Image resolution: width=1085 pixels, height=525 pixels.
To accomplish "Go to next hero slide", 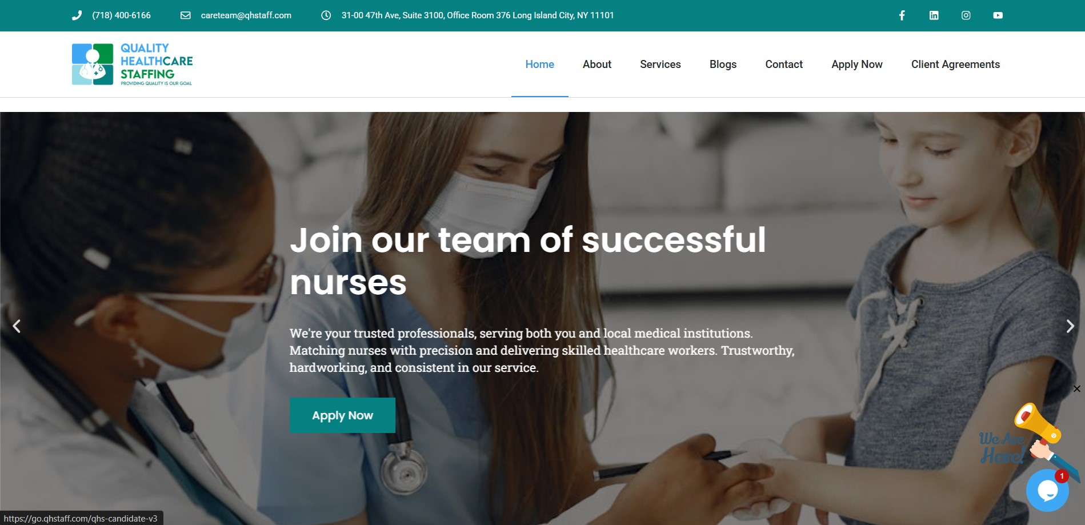I will (1070, 326).
